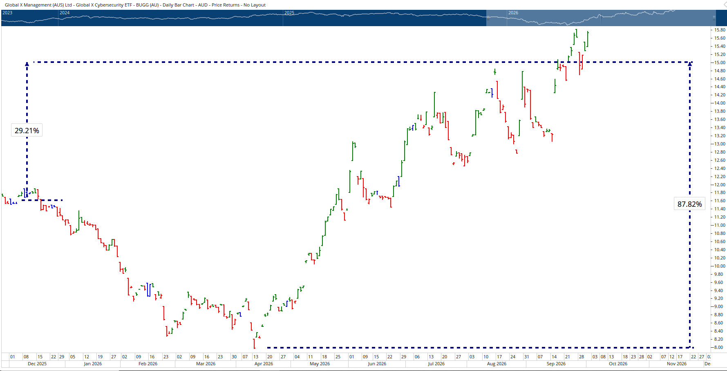Screen dimensions: 727x371
Task: Click the 8.00 price axis label
Action: pos(719,347)
